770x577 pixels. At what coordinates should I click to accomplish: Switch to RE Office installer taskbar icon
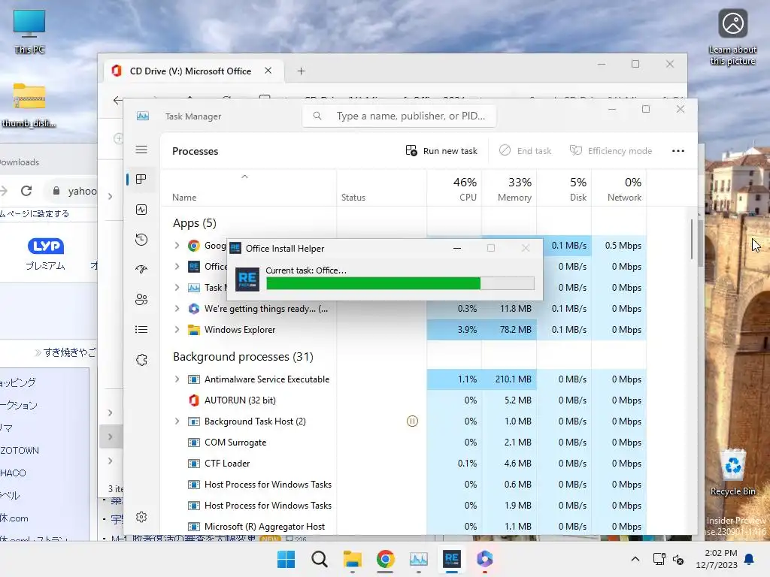tap(451, 559)
